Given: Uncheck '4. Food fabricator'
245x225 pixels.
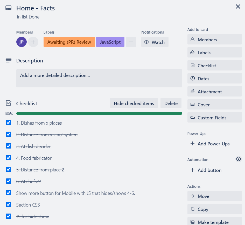Looking at the screenshot, I should [9, 158].
